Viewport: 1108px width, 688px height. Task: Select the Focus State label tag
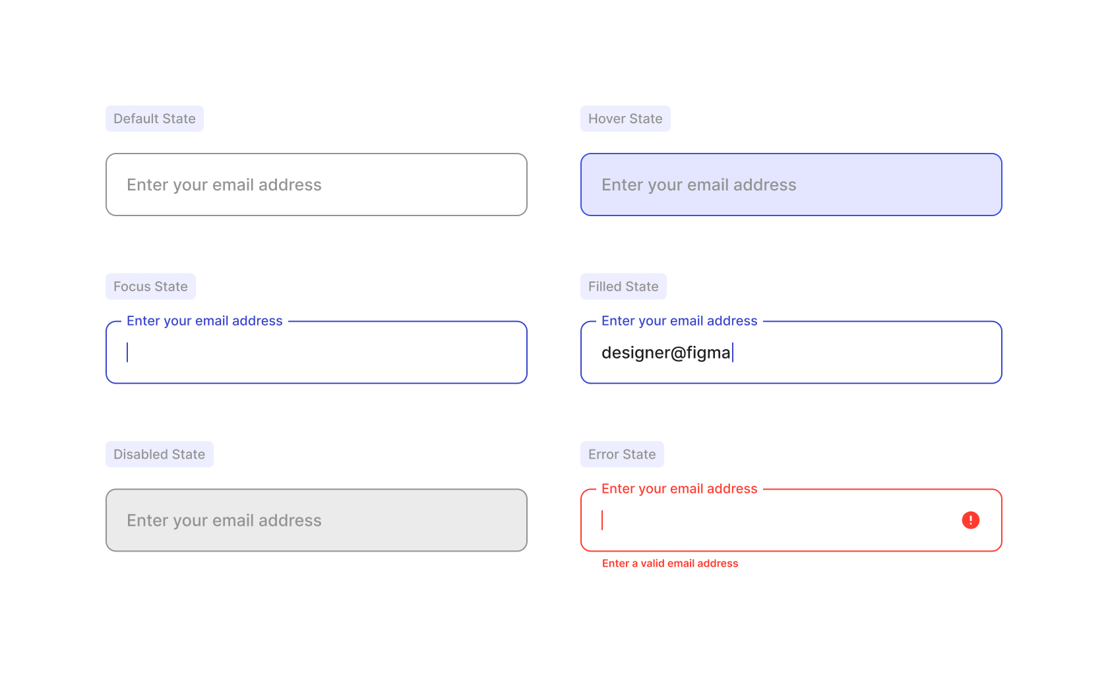pyautogui.click(x=150, y=287)
